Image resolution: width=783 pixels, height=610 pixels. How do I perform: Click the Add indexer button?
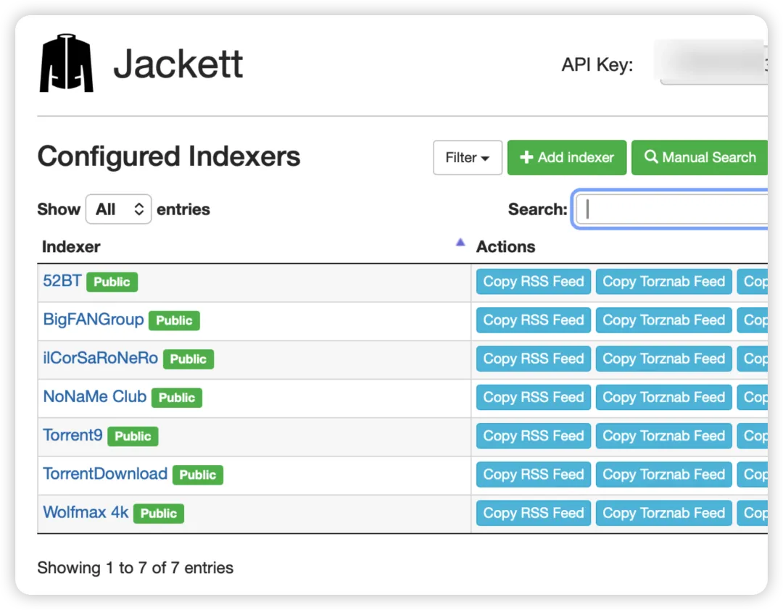567,157
